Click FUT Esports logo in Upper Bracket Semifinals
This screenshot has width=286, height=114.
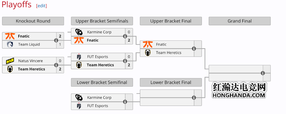click(x=79, y=57)
